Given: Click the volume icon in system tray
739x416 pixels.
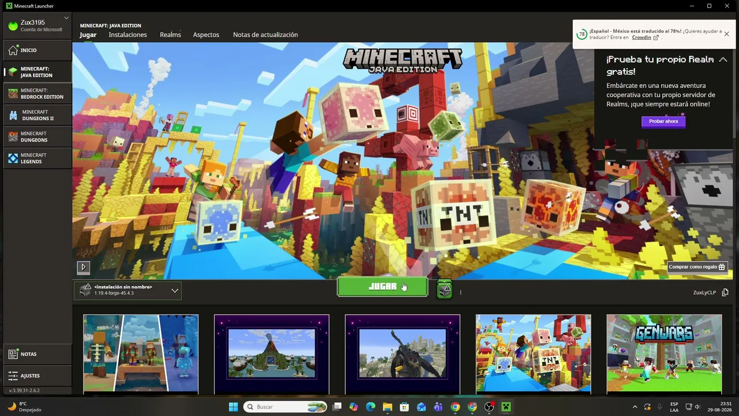Looking at the screenshot, I should point(697,407).
